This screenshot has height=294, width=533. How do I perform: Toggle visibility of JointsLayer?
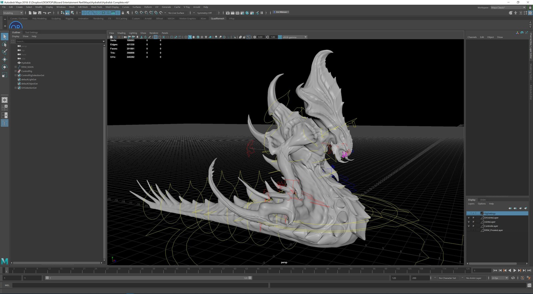click(469, 222)
